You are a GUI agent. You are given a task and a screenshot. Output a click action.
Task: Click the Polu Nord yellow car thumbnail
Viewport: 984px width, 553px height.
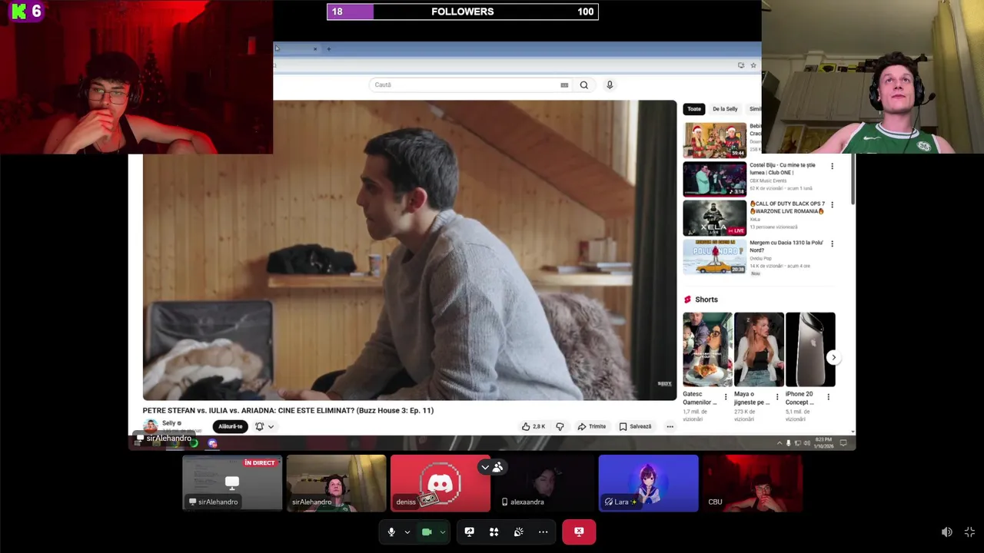coord(715,257)
